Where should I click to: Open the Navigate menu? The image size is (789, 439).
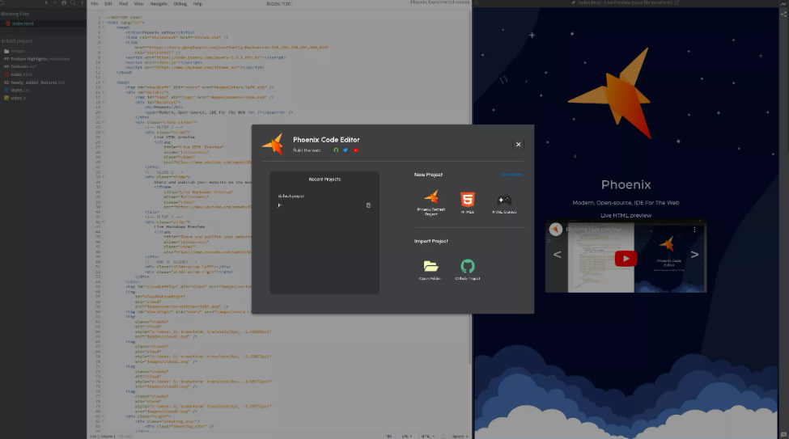pos(159,4)
